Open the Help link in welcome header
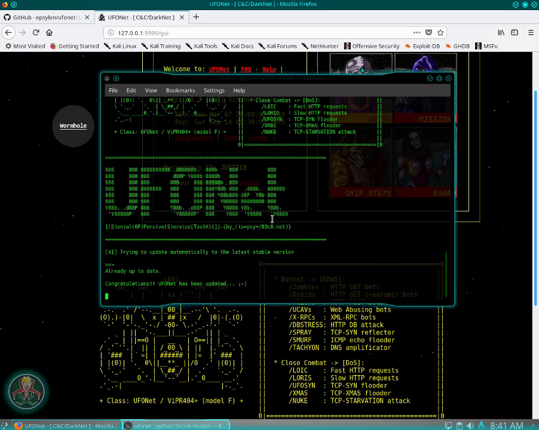Viewport: 539px width, 430px height. click(x=269, y=69)
